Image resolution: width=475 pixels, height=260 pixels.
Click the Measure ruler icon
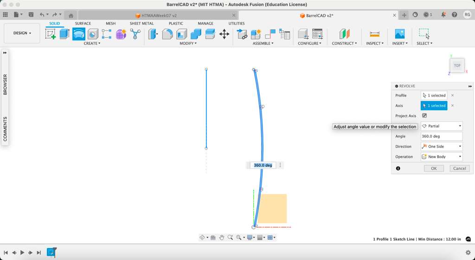point(374,34)
